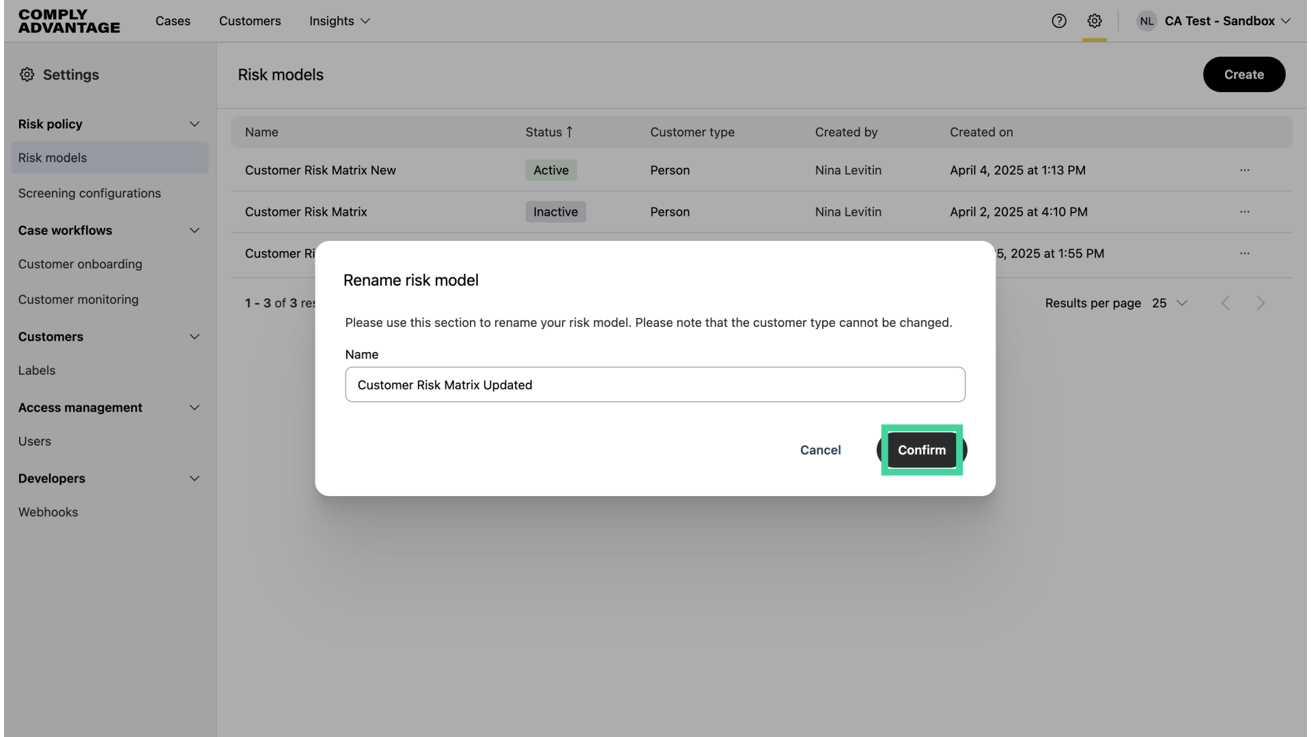Confirm the risk model rename
This screenshot has height=737, width=1311.
[x=921, y=450]
